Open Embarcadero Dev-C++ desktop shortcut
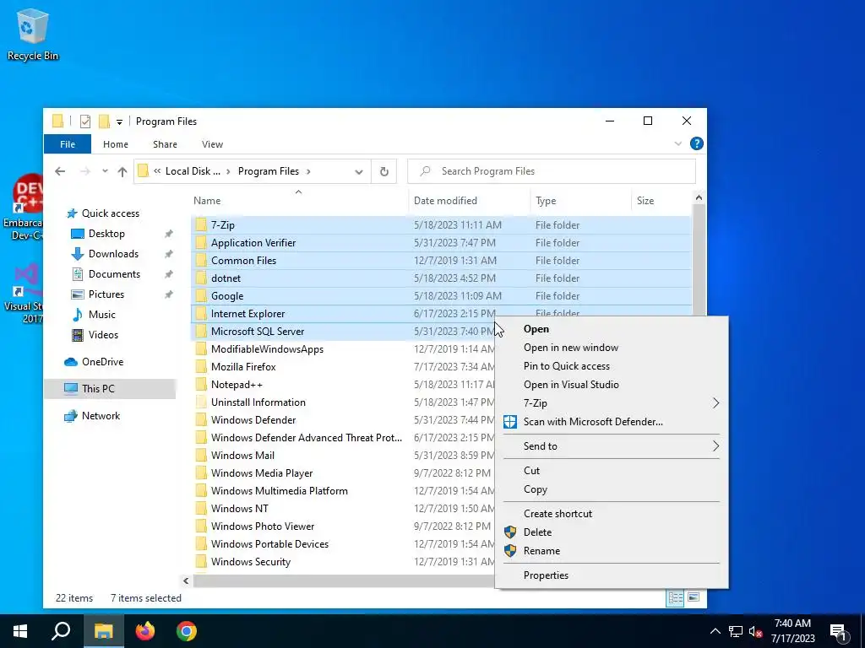 (22, 207)
